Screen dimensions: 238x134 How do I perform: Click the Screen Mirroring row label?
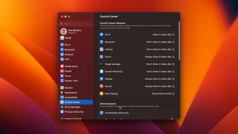tap(113, 71)
